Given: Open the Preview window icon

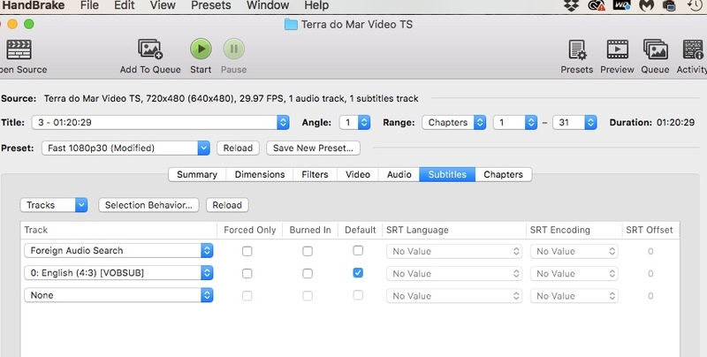Looking at the screenshot, I should point(618,49).
